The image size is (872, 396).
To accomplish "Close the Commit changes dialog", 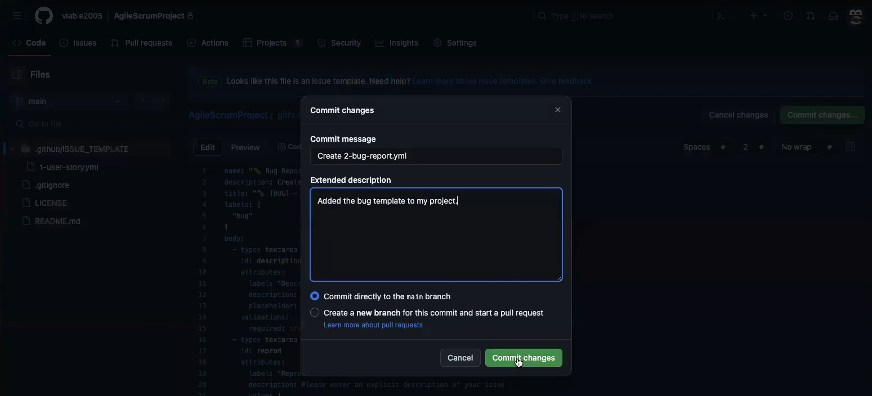I will pyautogui.click(x=558, y=110).
